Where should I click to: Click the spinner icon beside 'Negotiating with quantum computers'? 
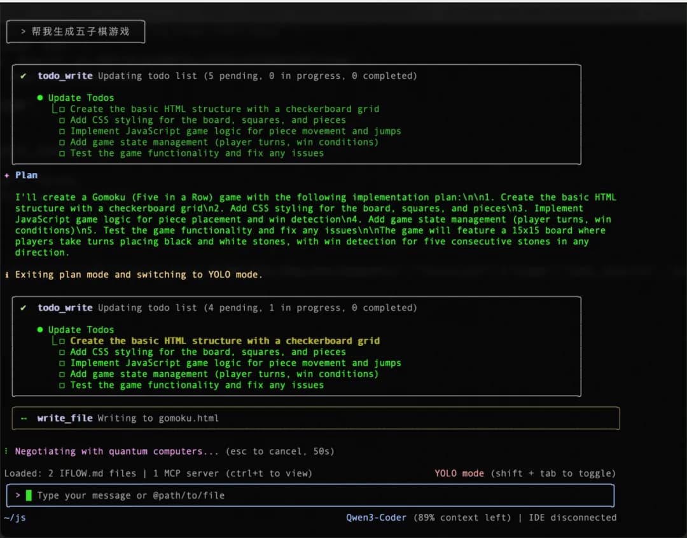(x=6, y=452)
